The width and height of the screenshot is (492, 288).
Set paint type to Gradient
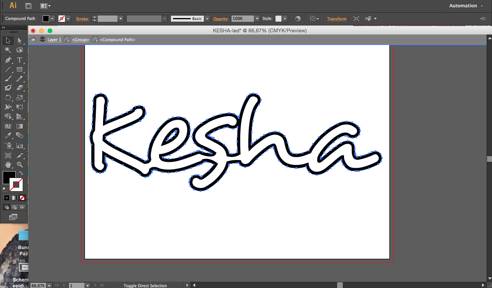(14, 198)
